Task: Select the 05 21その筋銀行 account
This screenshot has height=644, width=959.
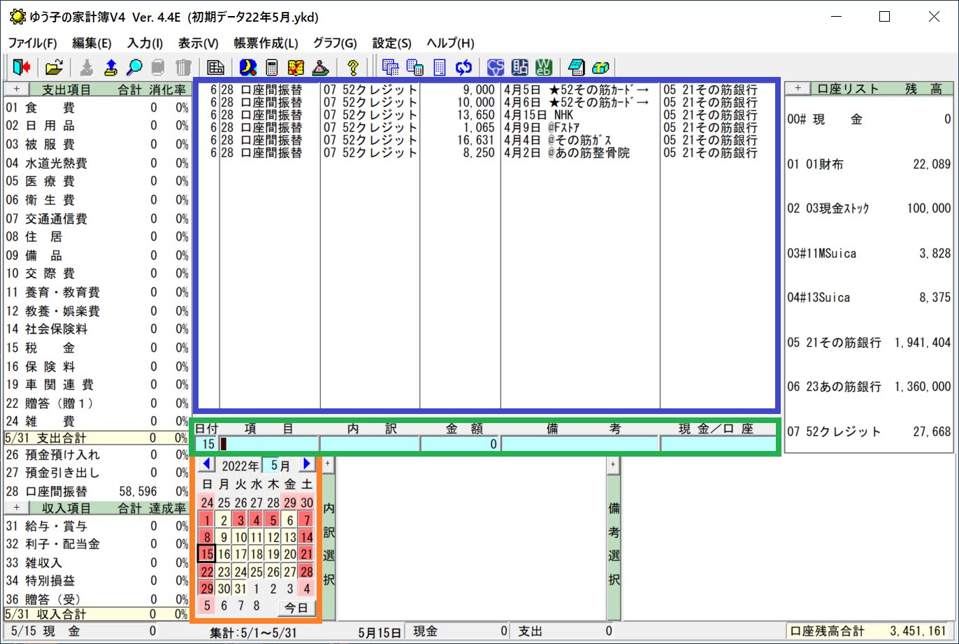Action: point(869,343)
